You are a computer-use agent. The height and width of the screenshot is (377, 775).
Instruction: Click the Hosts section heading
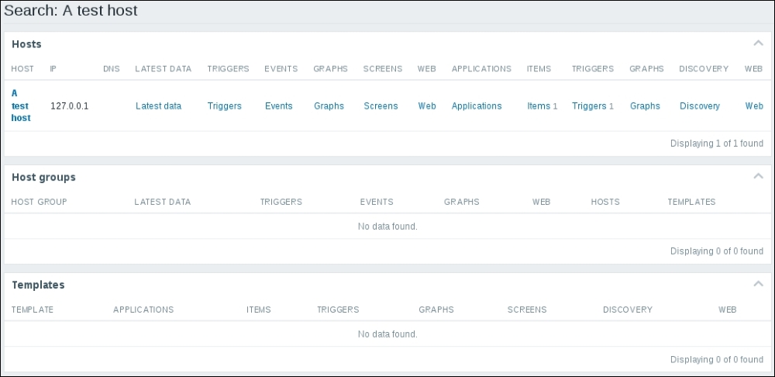click(26, 44)
